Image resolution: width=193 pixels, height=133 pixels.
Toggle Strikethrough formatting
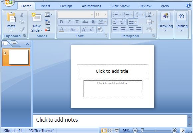pos(85,22)
